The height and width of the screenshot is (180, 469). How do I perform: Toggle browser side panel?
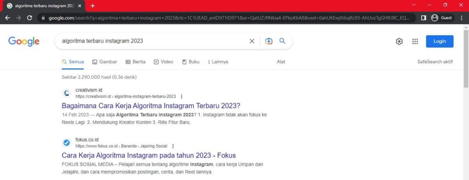pyautogui.click(x=423, y=18)
